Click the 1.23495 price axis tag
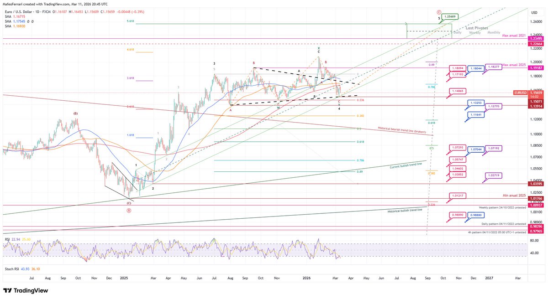Screen dimensions: 548x299 [x=536, y=39]
